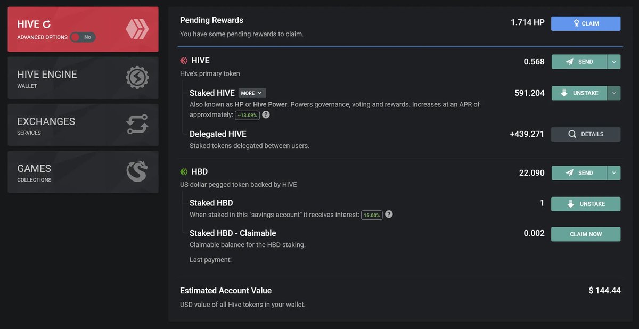Click Unstake button for Staked HBD
Screen dimensions: 639x329
click(x=586, y=204)
